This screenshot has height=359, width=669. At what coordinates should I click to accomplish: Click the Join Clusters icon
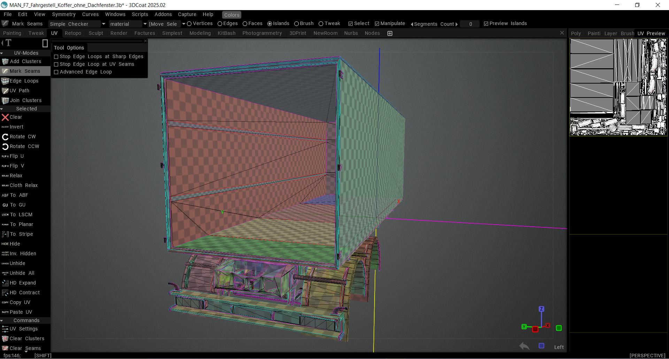coord(5,101)
